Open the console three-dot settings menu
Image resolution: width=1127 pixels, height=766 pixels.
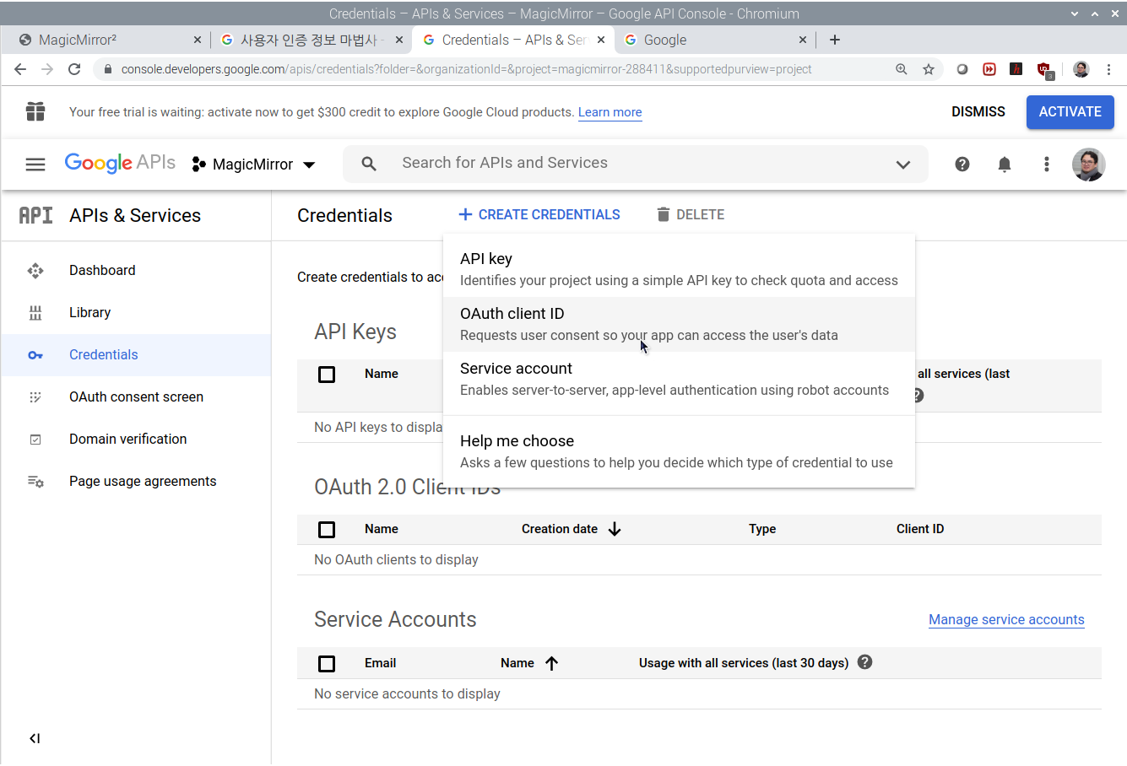pyautogui.click(x=1047, y=165)
